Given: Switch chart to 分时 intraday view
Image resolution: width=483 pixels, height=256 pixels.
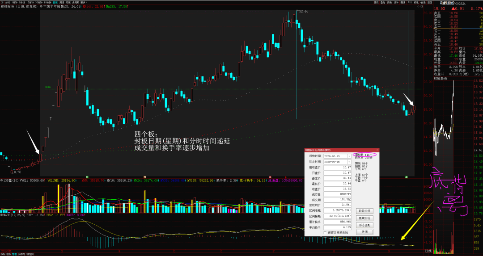Looking at the screenshot, I should click(8, 3).
